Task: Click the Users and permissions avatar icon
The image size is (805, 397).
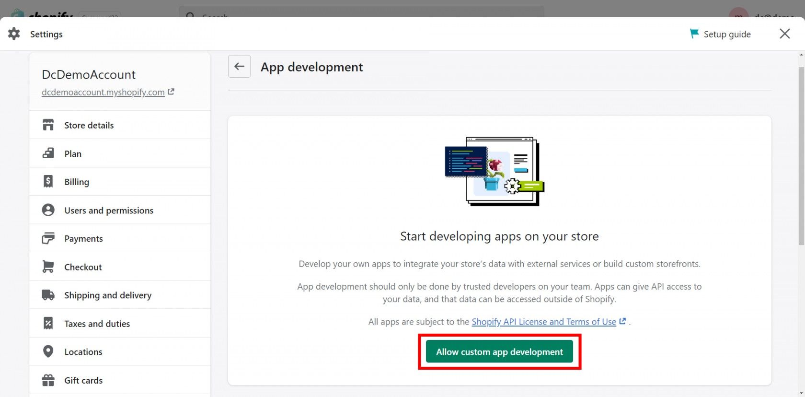Action: (48, 210)
